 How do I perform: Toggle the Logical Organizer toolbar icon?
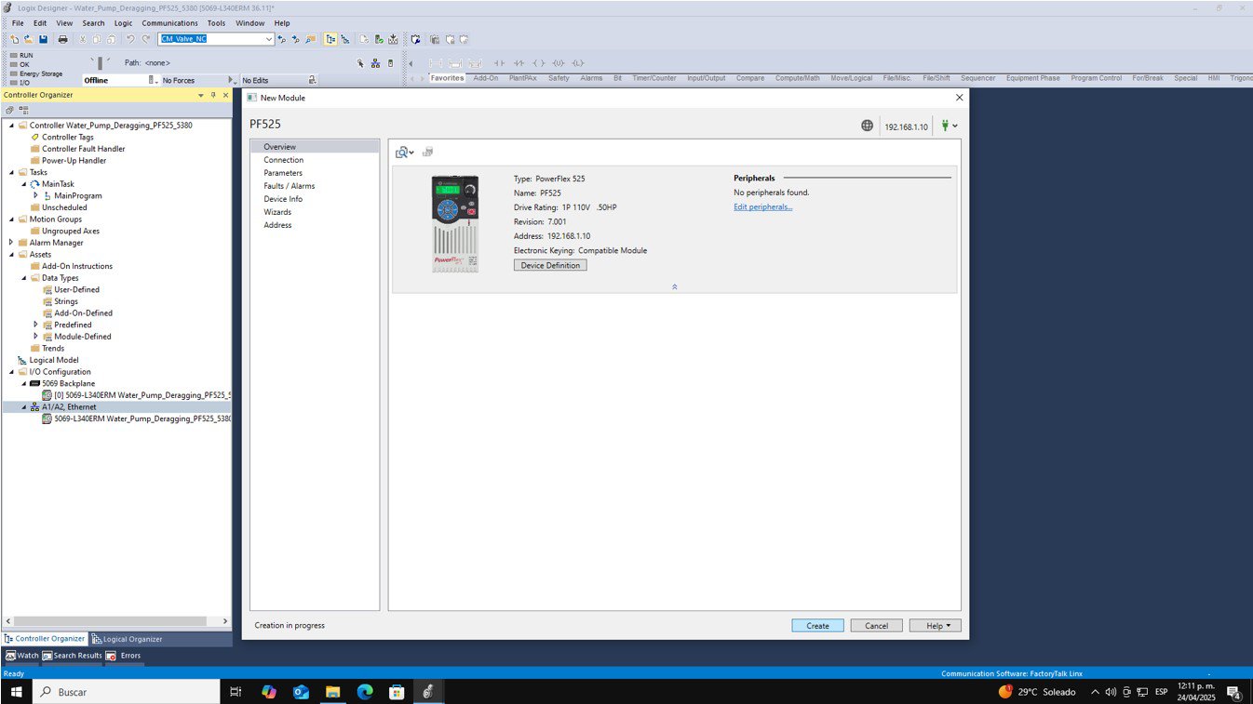click(345, 39)
